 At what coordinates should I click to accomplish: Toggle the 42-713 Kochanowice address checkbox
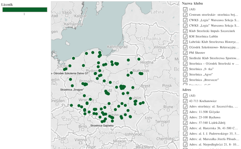[185, 101]
